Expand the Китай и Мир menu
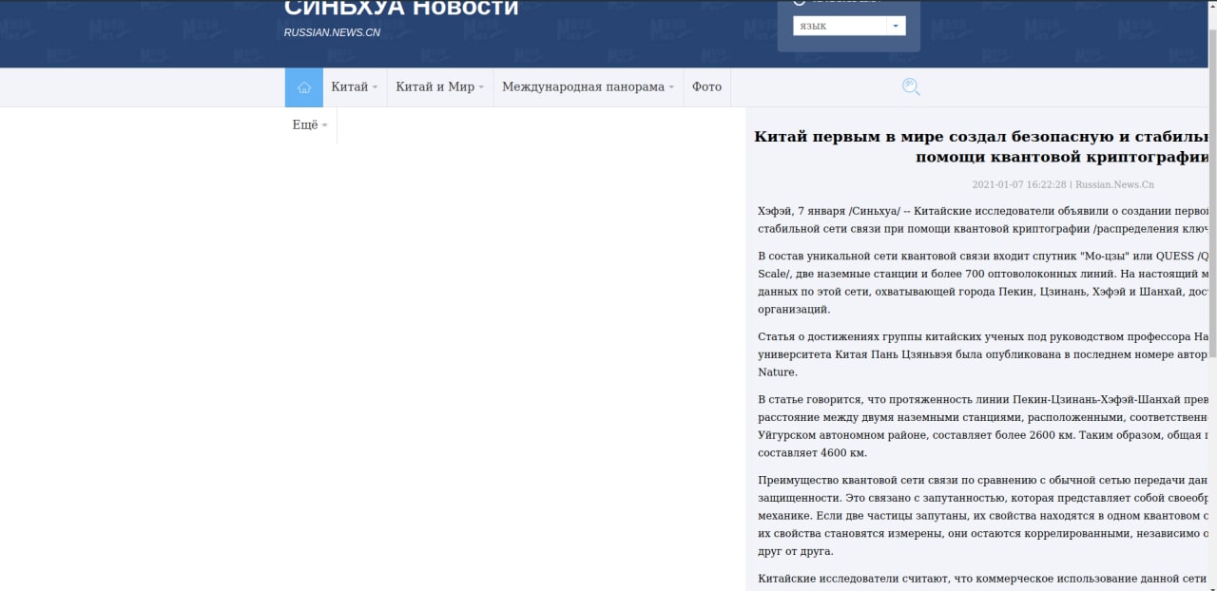The image size is (1217, 591). point(440,87)
